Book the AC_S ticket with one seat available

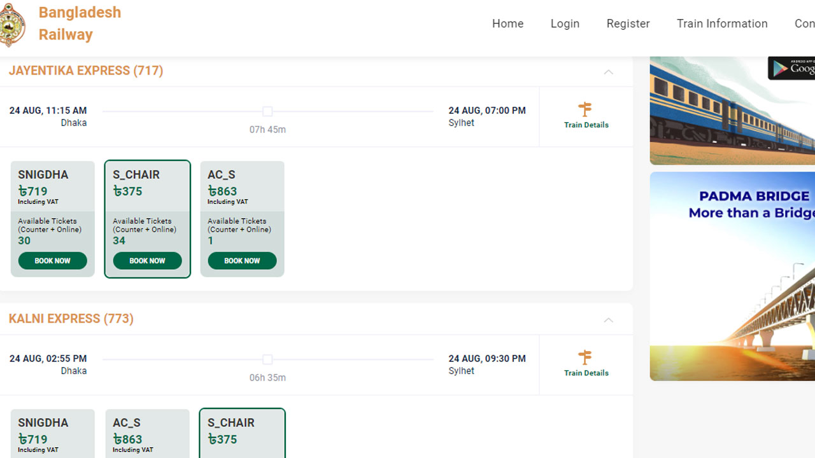click(242, 261)
